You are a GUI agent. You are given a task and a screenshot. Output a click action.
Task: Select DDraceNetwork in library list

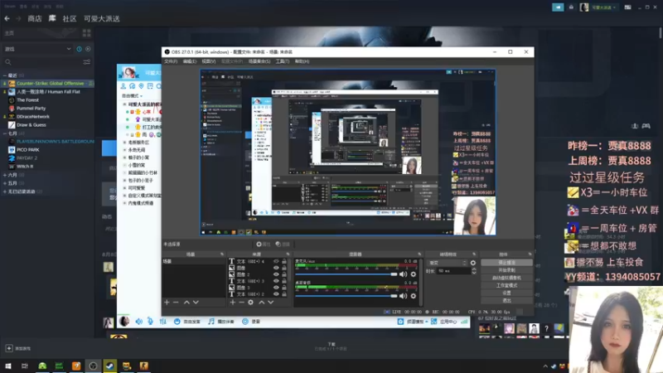33,117
